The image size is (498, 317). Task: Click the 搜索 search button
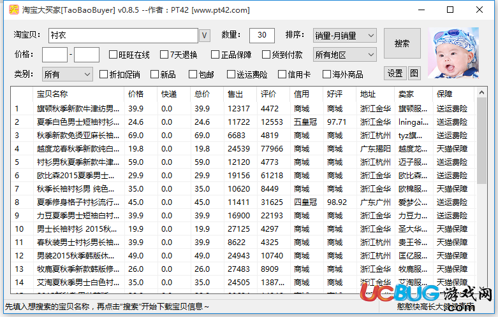click(402, 43)
